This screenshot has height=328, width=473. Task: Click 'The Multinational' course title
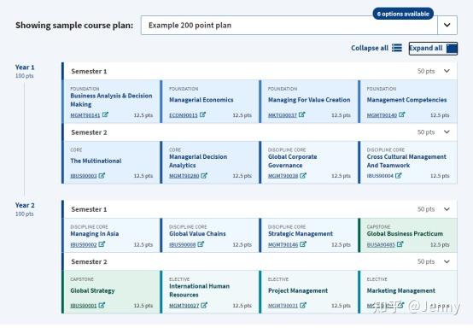[x=96, y=161]
